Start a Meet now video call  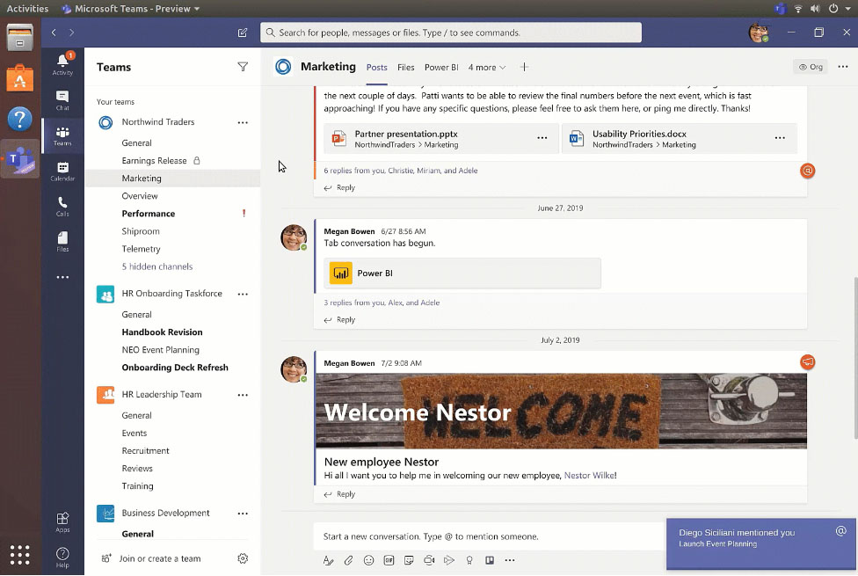point(429,560)
